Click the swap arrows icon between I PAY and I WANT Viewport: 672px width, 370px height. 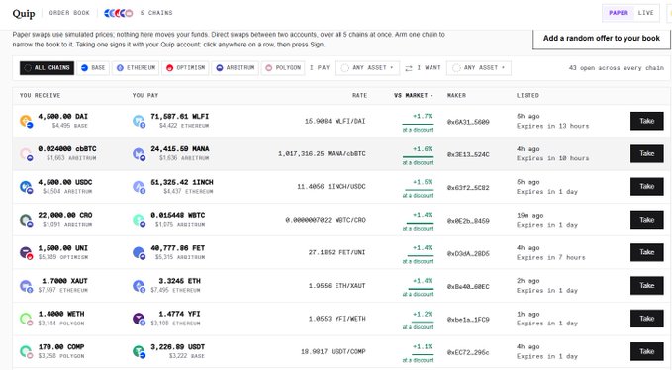(x=409, y=68)
